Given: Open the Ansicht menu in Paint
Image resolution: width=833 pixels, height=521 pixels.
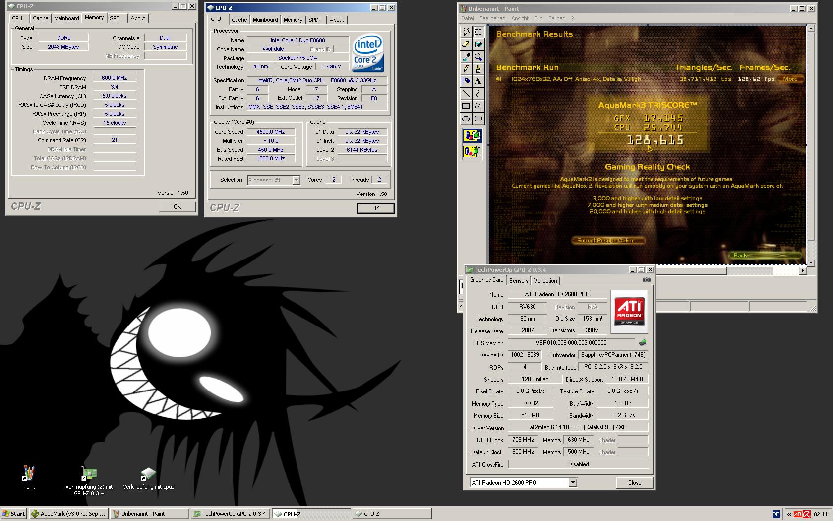Looking at the screenshot, I should click(520, 18).
